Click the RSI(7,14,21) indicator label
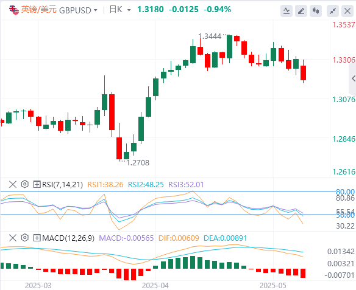 coord(62,184)
